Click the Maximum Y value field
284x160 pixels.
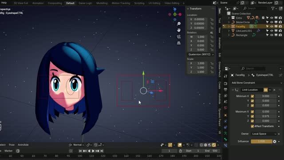tap(265, 116)
